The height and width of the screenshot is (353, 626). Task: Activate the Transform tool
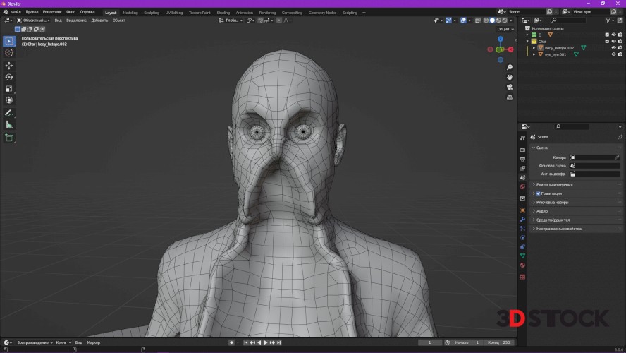point(9,100)
